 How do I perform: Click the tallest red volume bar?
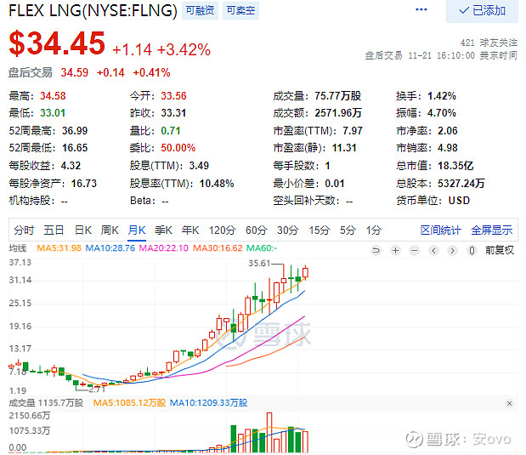tap(269, 433)
